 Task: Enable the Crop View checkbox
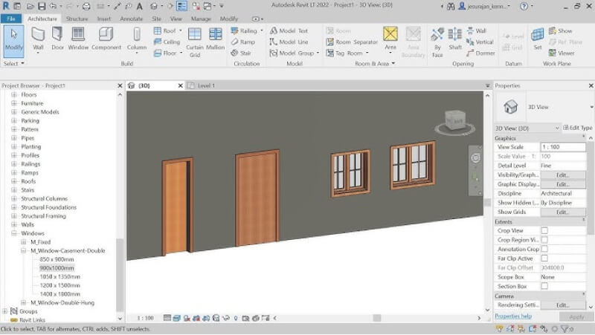pos(544,231)
